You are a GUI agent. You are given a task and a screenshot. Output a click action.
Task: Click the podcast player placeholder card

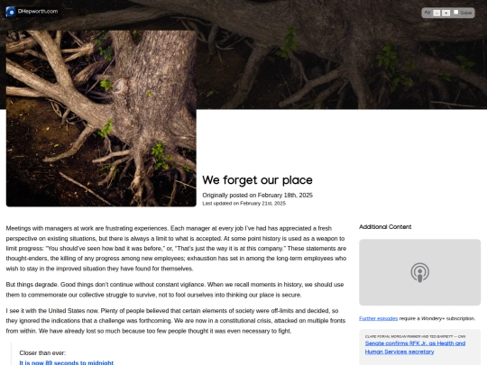420,272
